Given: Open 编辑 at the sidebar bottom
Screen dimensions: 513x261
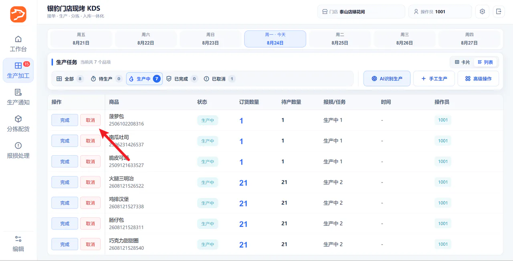Looking at the screenshot, I should coord(18,244).
